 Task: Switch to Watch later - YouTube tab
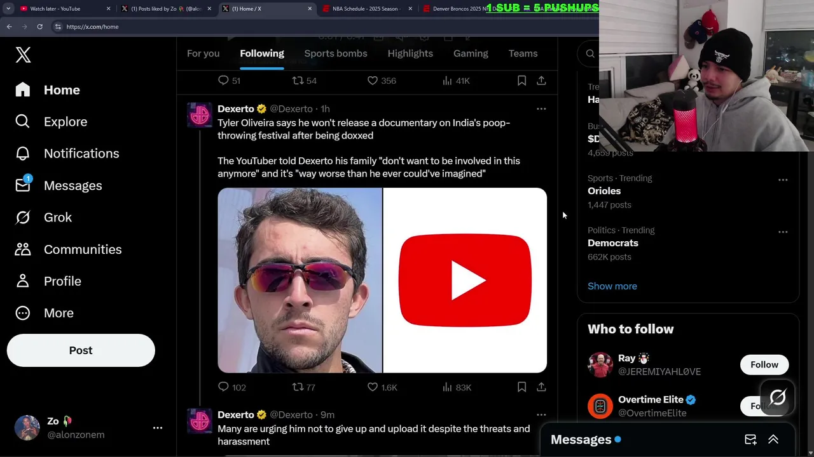point(64,9)
